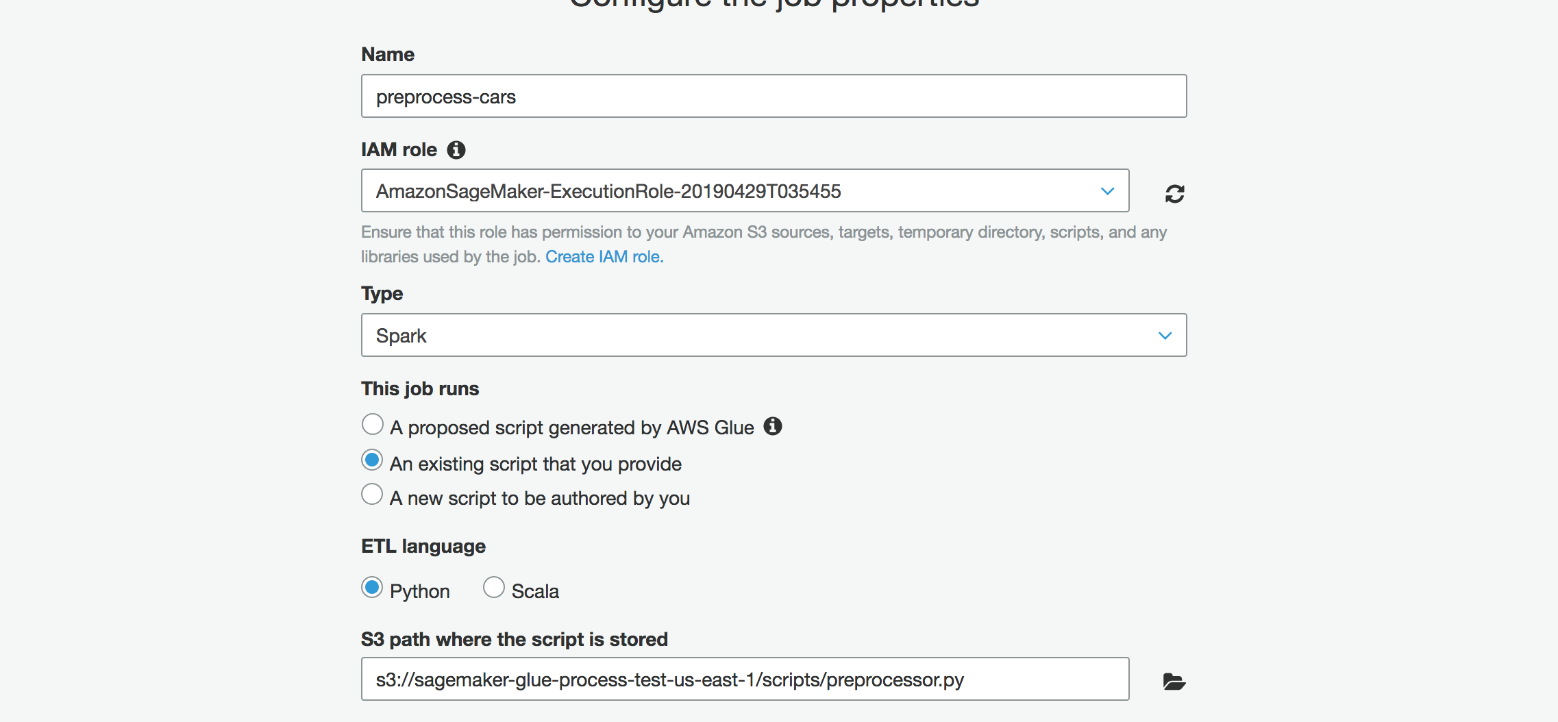Switch ETL language to Scala
Viewport: 1558px width, 722px height.
click(494, 588)
